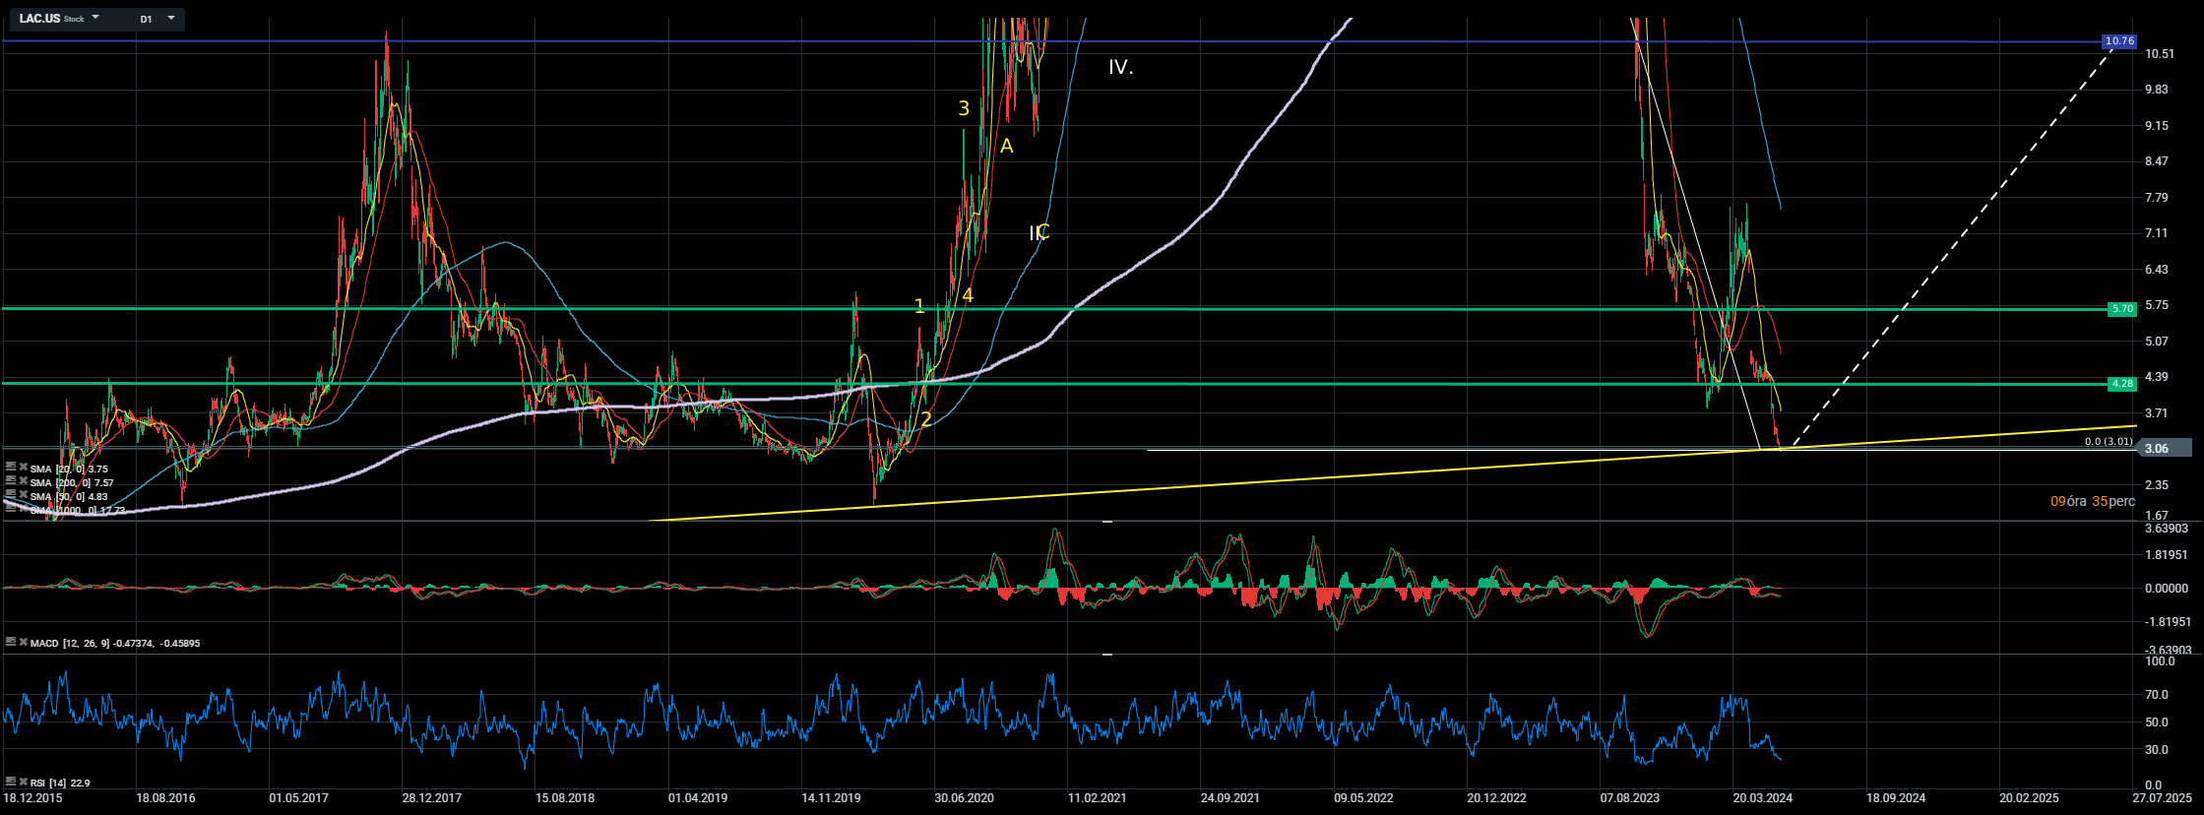Click the 'IV.' wave text annotation
The height and width of the screenshot is (815, 2204).
coord(1120,67)
